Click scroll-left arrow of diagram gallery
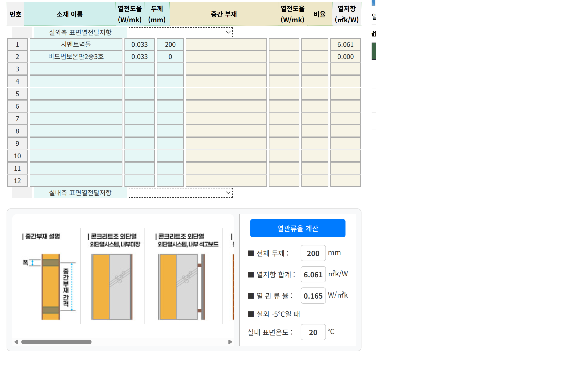Viewport: 584px width, 369px height. pos(16,342)
